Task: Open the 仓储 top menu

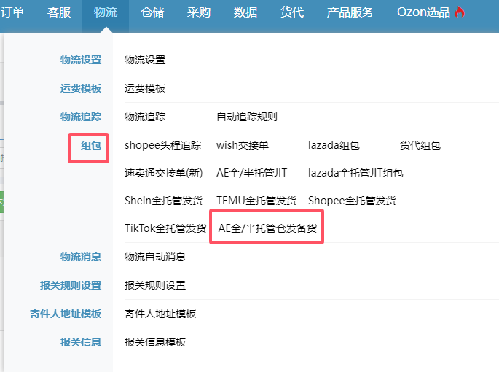Action: click(152, 12)
